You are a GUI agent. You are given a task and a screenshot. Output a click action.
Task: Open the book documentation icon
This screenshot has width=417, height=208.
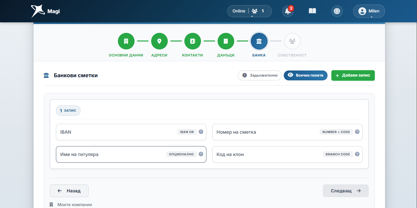click(312, 11)
